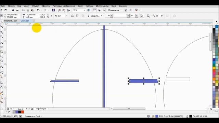This screenshot has height=123, width=219.
Task: Pick the black swatch in document palette
Action: 20,112
